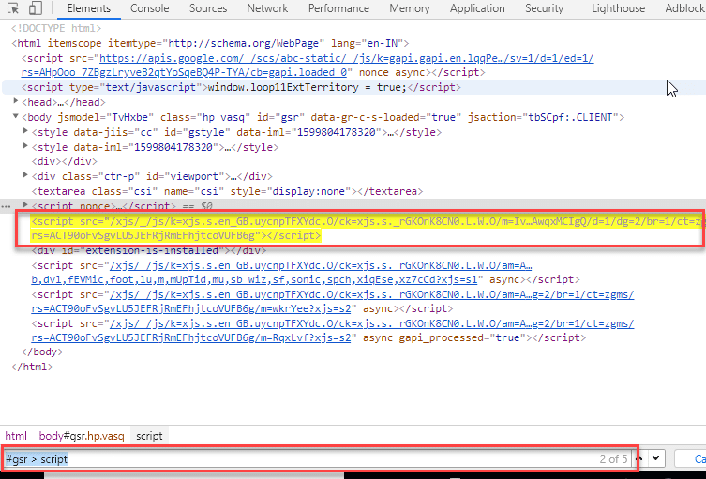The width and height of the screenshot is (706, 479).
Task: Toggle the device toolbar icon
Action: coord(34,8)
